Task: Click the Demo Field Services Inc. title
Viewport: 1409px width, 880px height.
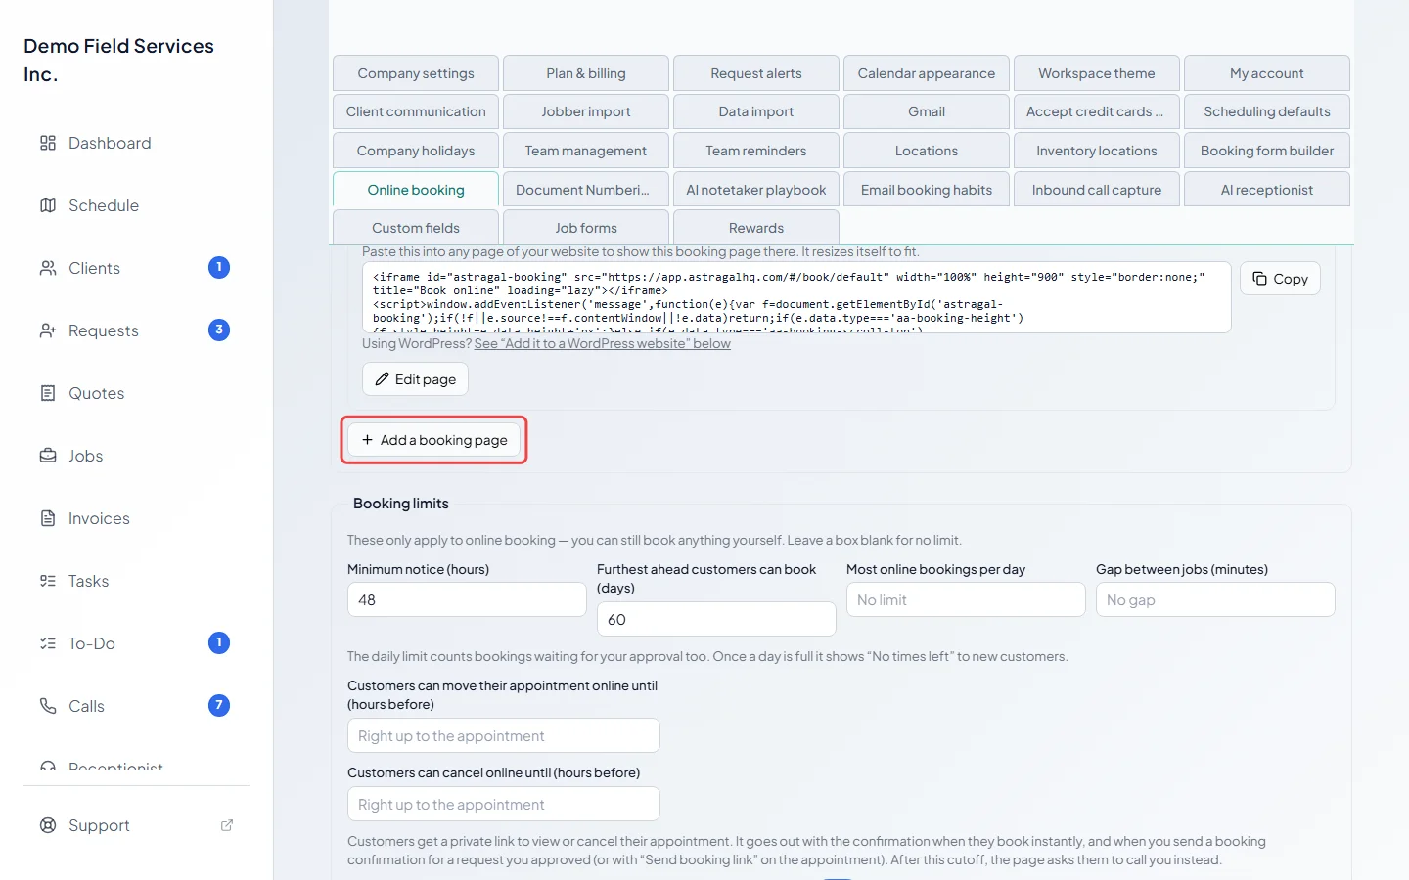Action: click(x=118, y=60)
